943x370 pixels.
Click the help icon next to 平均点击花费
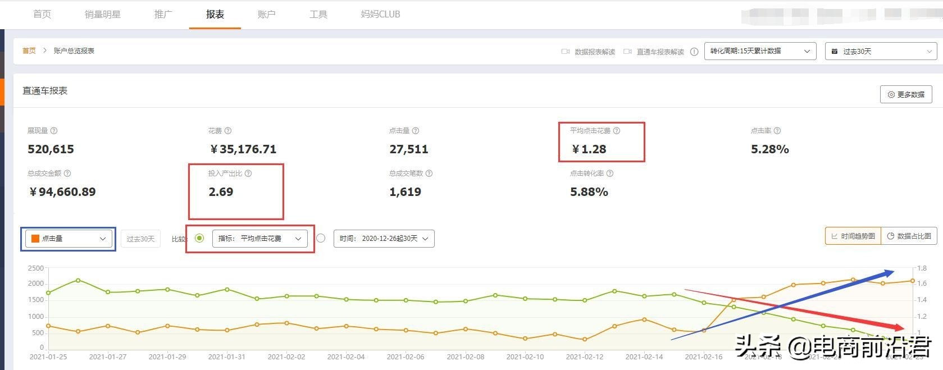tap(617, 131)
